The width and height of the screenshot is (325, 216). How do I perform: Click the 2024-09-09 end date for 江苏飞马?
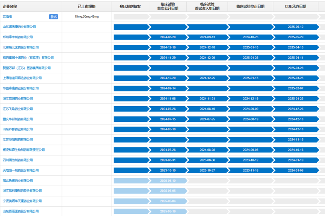(251, 109)
